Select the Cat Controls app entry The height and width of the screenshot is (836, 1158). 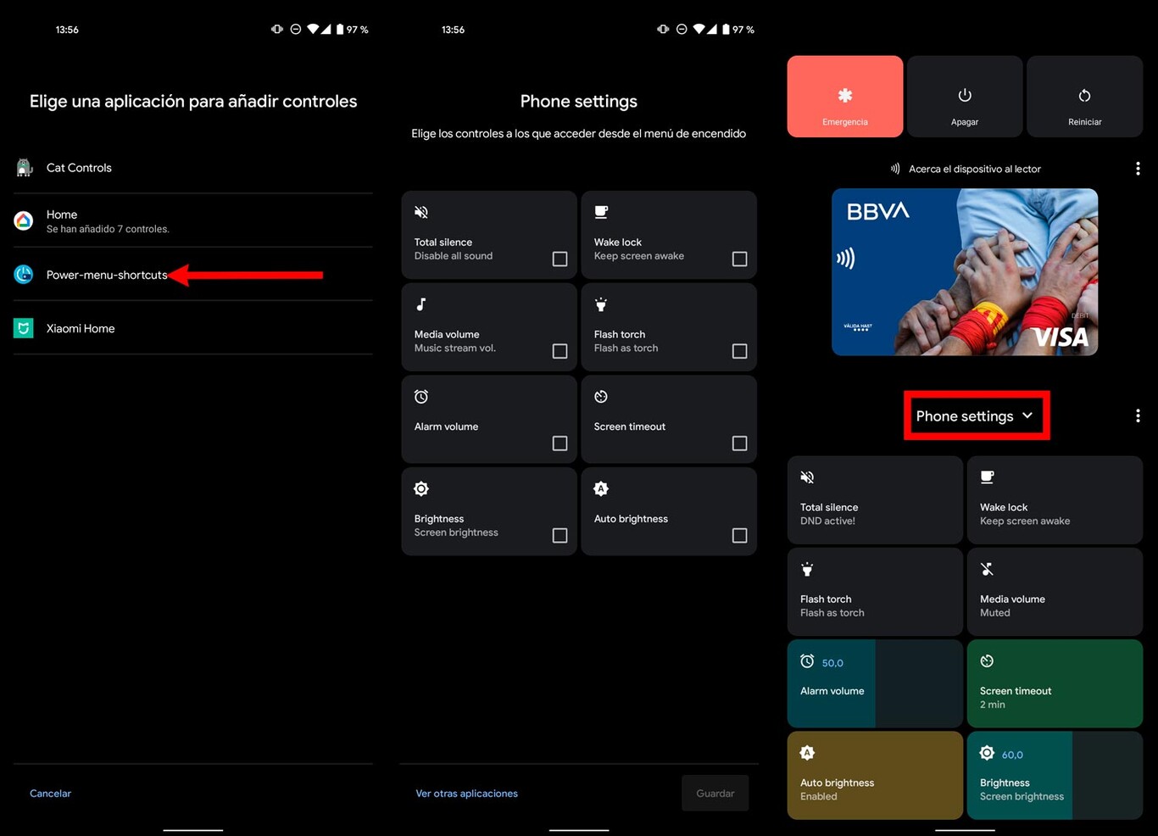click(79, 168)
